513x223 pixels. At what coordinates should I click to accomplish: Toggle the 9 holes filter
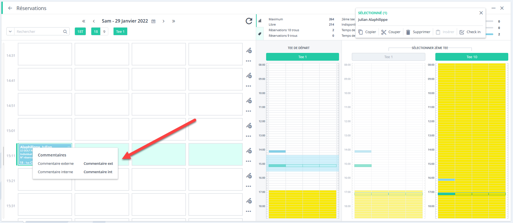[104, 31]
